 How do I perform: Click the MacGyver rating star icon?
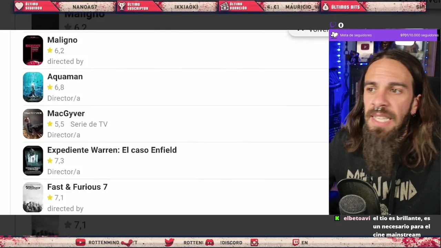pyautogui.click(x=50, y=124)
